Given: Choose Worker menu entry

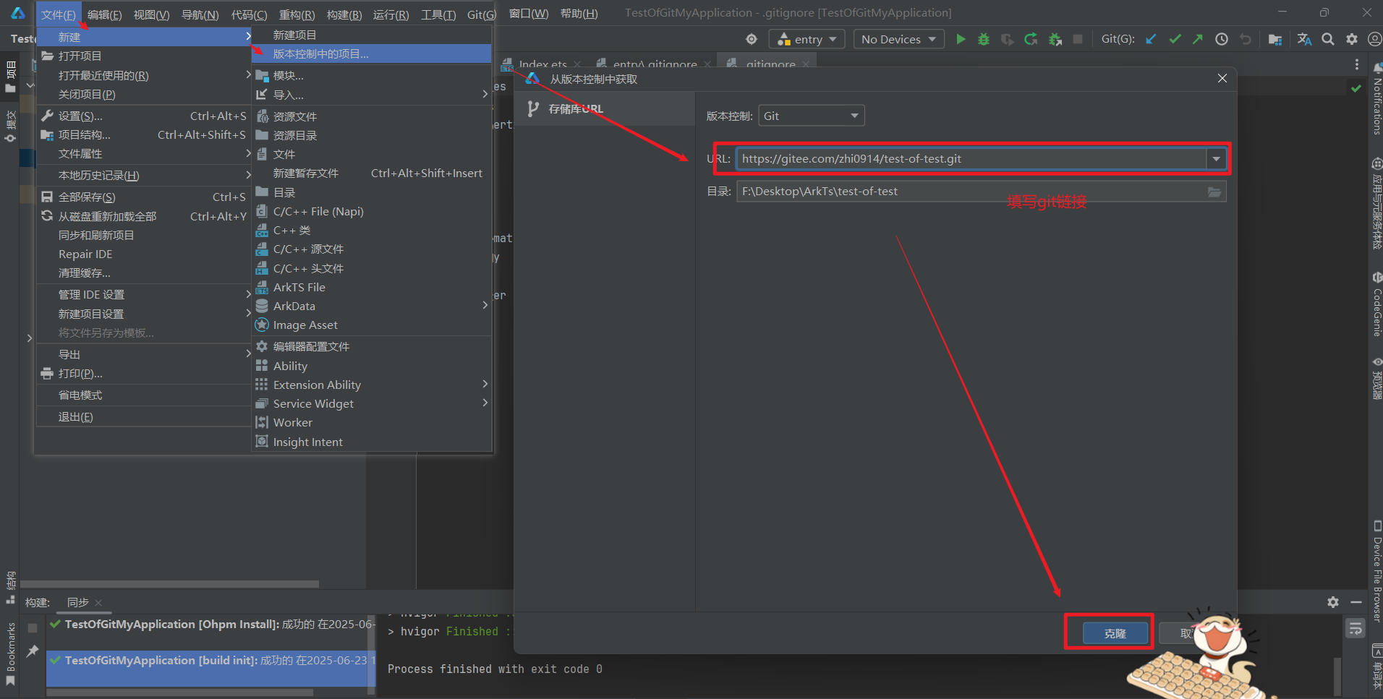Looking at the screenshot, I should pyautogui.click(x=373, y=422).
